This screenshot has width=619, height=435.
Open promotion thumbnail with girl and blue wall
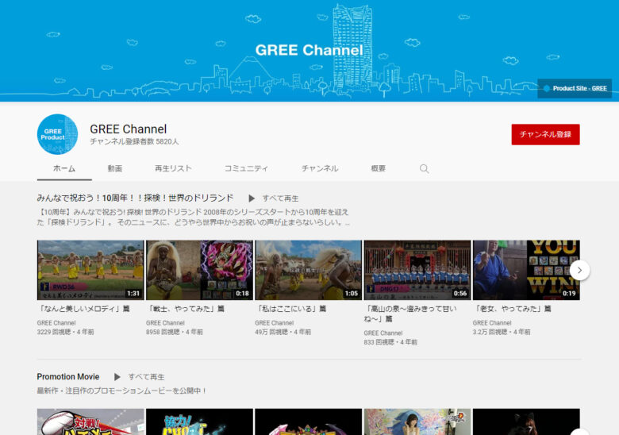point(417,422)
